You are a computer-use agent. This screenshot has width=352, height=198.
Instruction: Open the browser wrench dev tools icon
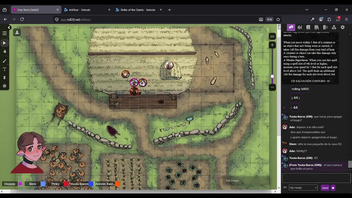click(312, 20)
